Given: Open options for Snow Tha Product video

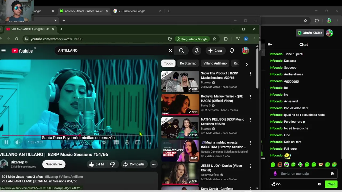Looking at the screenshot, I should click(250, 74).
